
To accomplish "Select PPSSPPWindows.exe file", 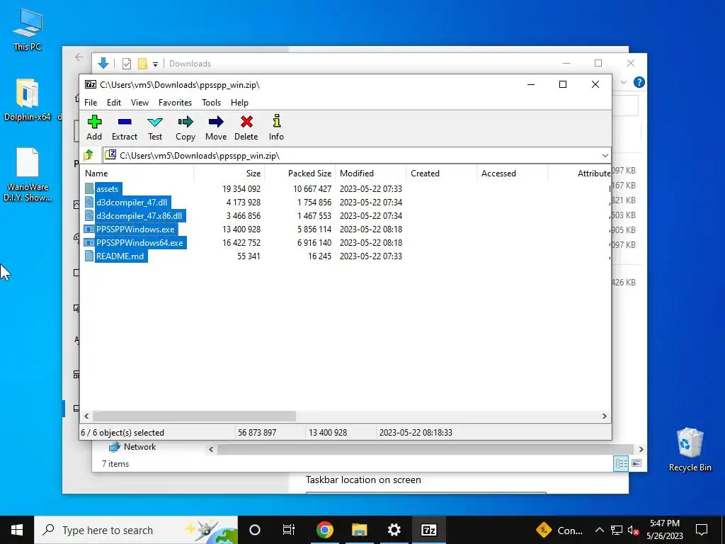I will coord(135,229).
